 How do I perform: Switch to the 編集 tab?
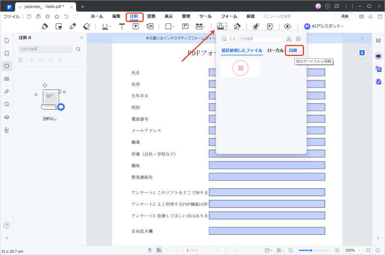(x=116, y=16)
